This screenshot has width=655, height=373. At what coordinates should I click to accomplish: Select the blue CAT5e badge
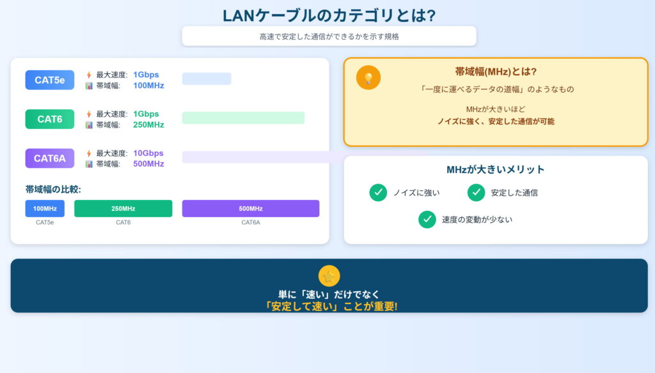coord(50,80)
